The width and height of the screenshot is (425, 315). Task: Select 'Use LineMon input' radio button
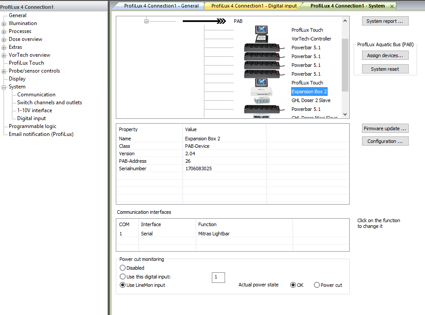click(x=122, y=285)
